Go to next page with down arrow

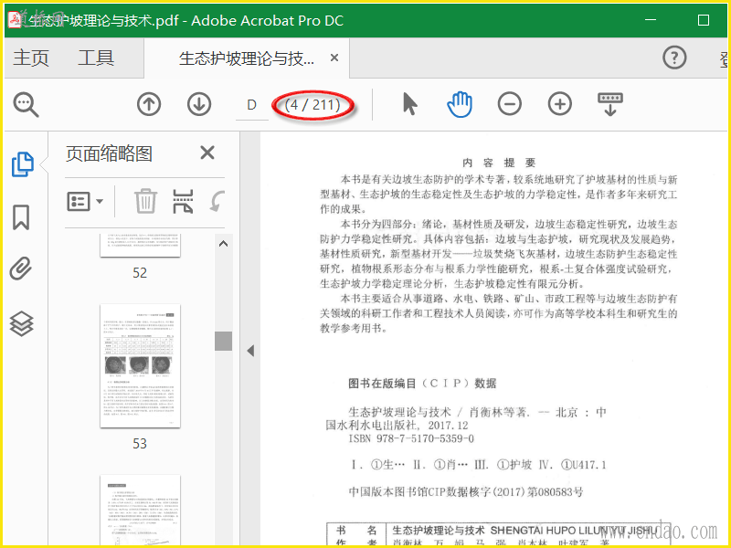pyautogui.click(x=199, y=104)
